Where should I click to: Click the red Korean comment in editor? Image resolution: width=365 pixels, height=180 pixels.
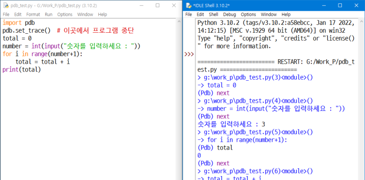(x=95, y=31)
